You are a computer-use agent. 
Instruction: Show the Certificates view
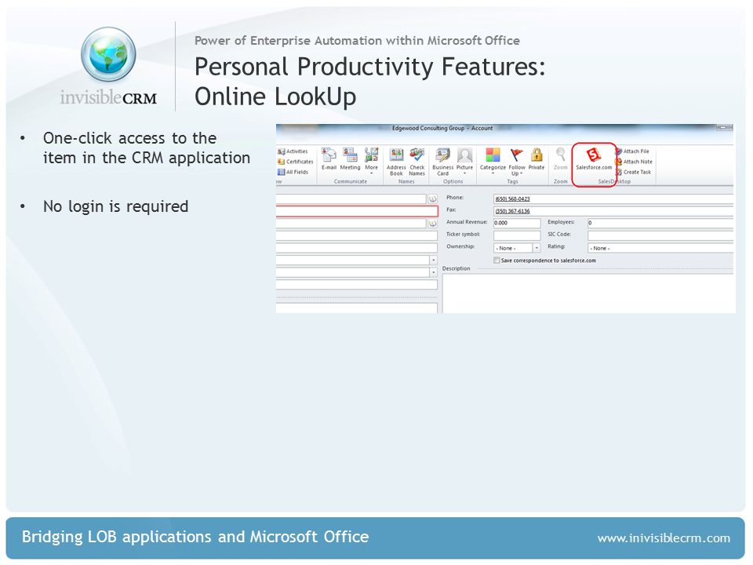[x=296, y=162]
